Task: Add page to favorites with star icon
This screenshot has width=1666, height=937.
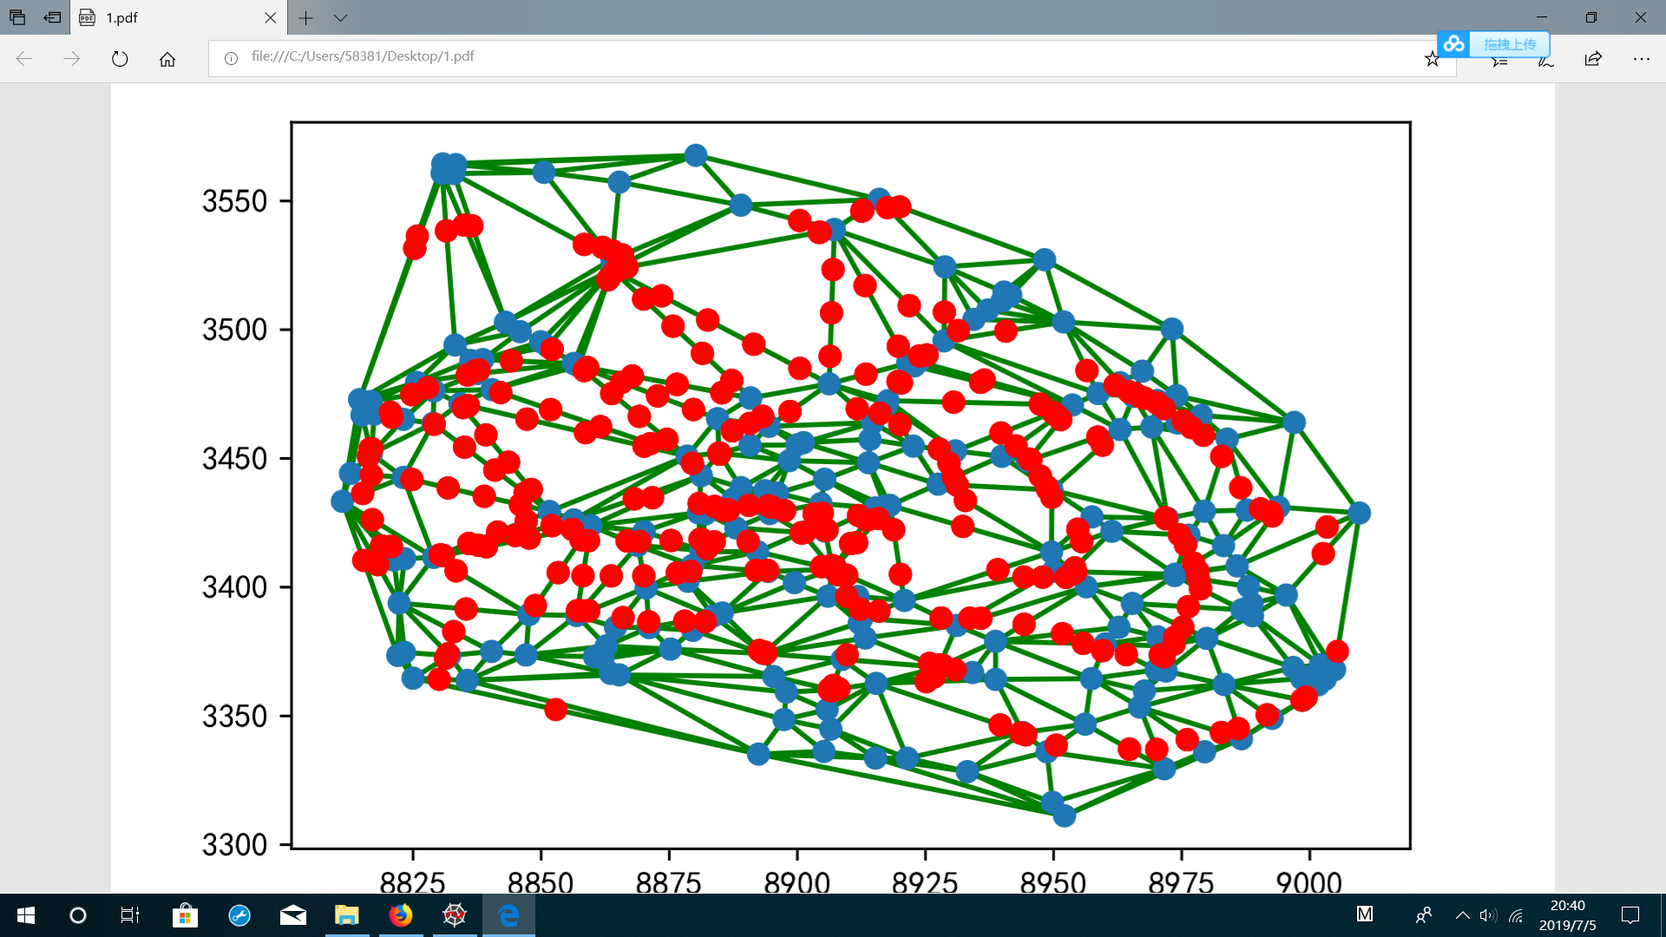Action: pos(1432,59)
